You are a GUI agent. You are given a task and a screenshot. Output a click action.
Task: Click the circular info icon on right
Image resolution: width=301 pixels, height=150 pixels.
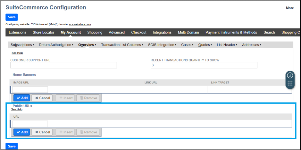(x=290, y=75)
